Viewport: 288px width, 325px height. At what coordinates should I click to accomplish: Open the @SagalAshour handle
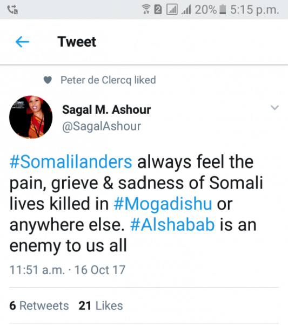102,126
